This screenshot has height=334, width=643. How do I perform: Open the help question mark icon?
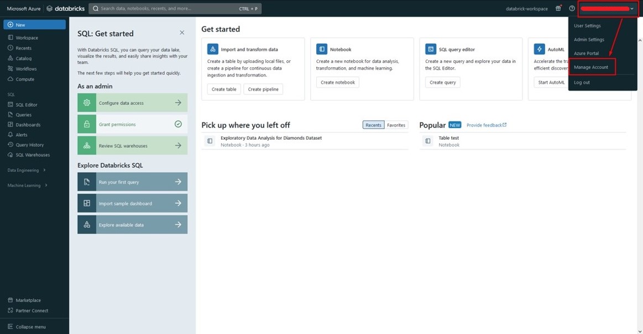(572, 8)
